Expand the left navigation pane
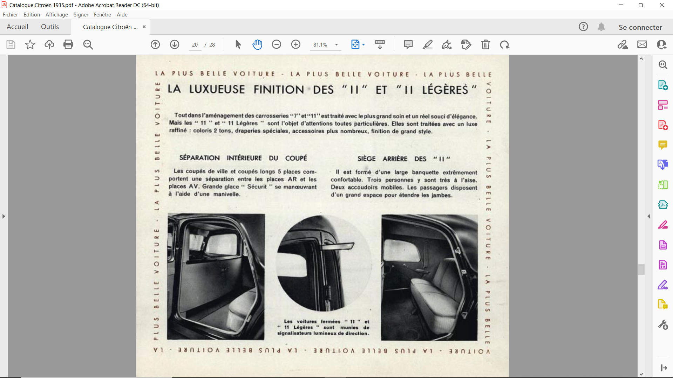The image size is (673, 378). 4,216
